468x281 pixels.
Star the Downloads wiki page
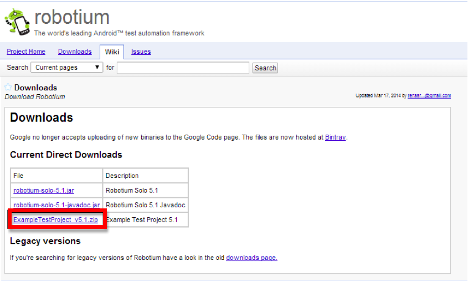[8, 87]
